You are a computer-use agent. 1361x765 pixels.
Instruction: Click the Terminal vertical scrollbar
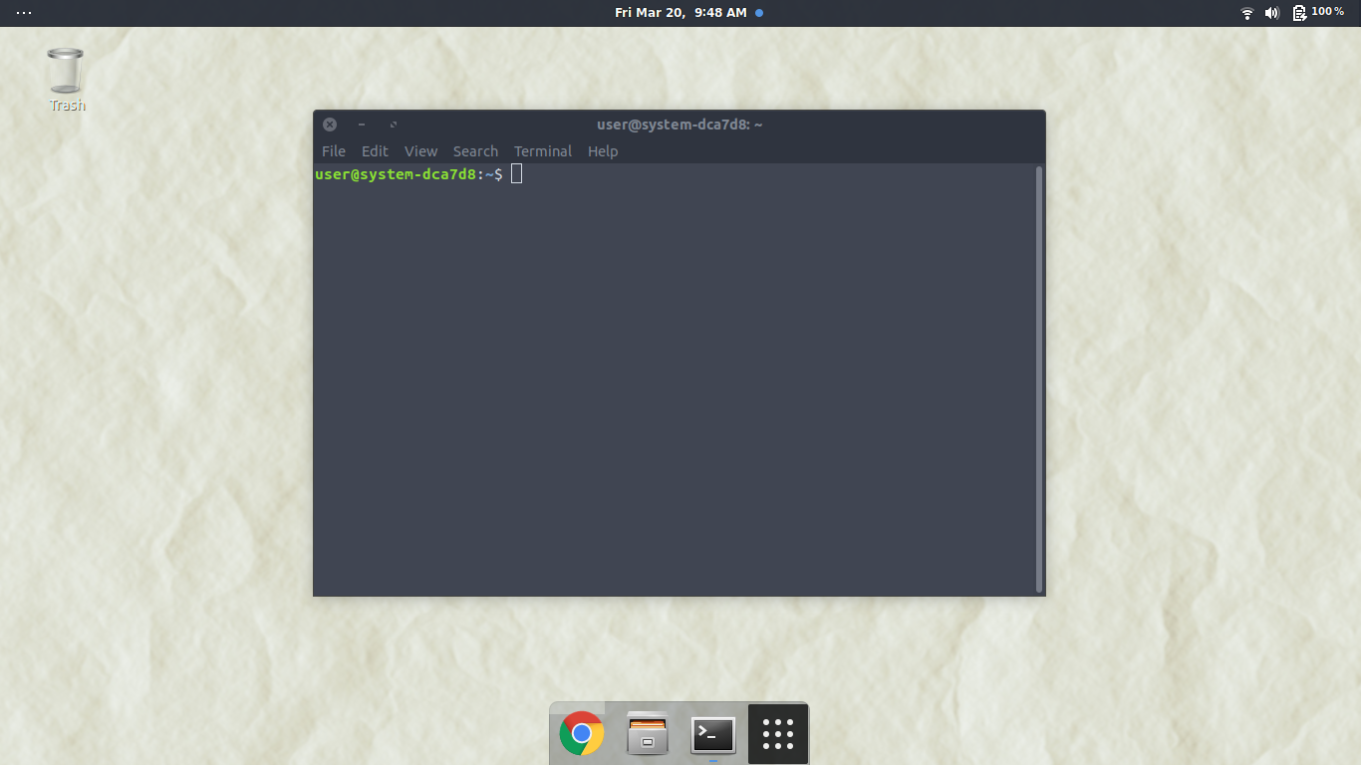1039,380
